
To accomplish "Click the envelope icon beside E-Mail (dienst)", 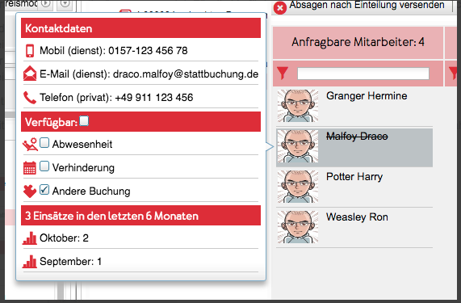I will (x=30, y=74).
